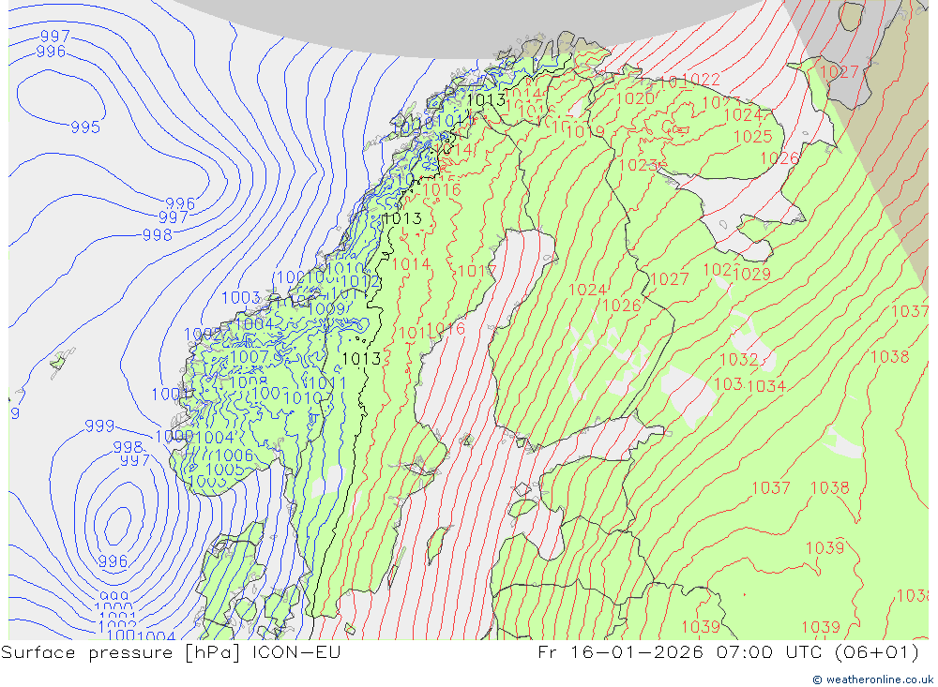Click the red 1034 isobar label
The width and height of the screenshot is (938, 687).
click(x=766, y=385)
